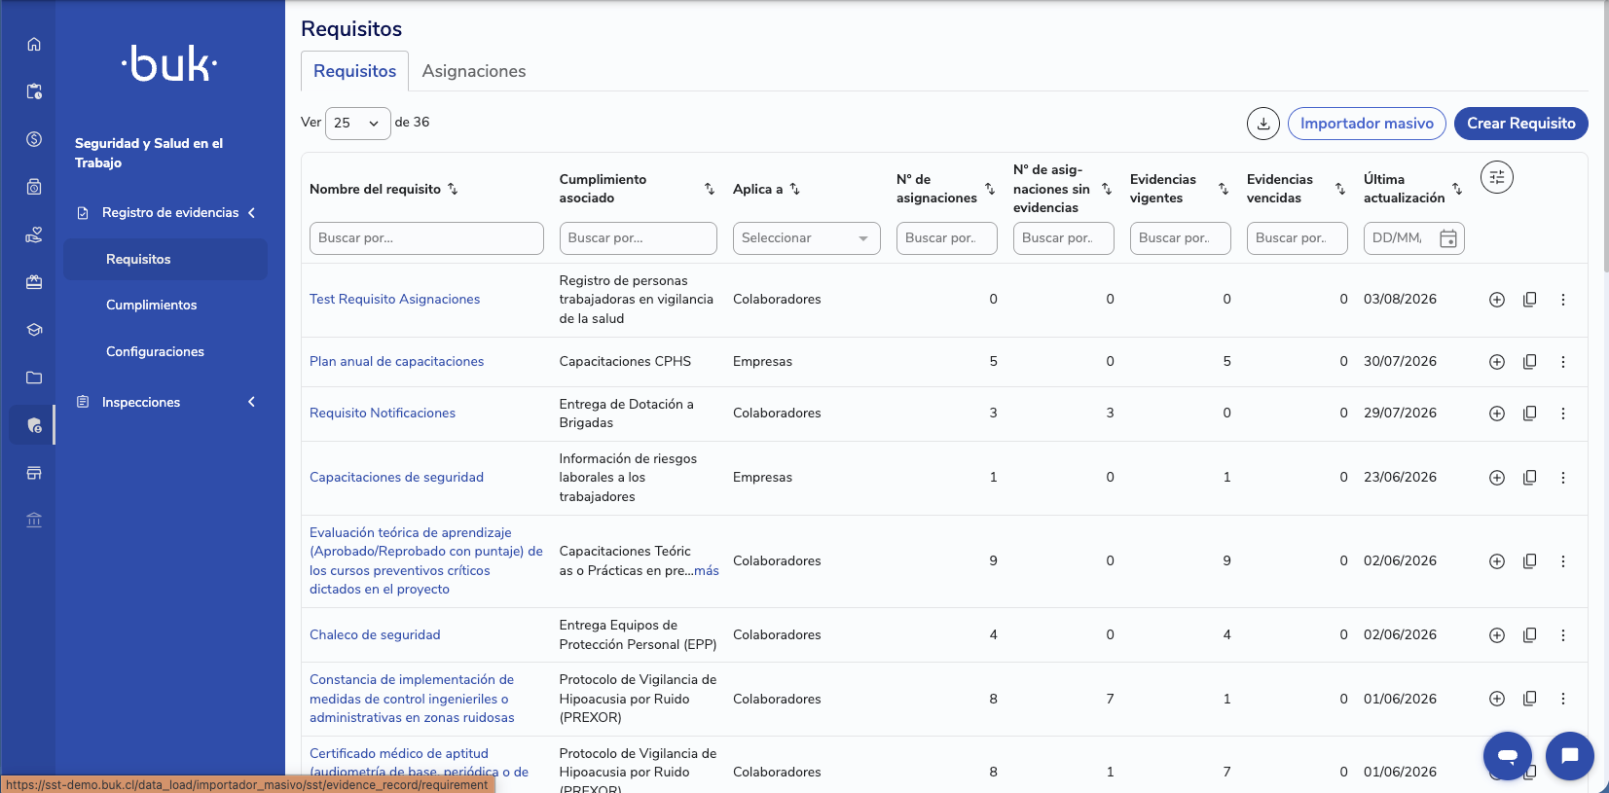The width and height of the screenshot is (1609, 793).
Task: Expand truncated text with the más link
Action: pos(707,571)
